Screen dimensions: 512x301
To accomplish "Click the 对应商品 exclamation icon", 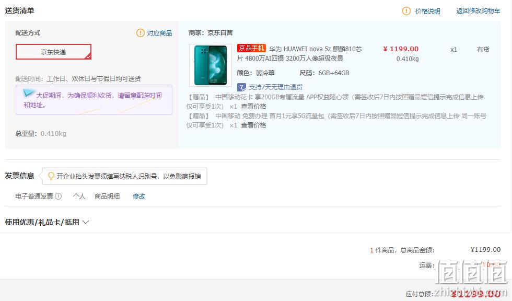I will (x=141, y=33).
